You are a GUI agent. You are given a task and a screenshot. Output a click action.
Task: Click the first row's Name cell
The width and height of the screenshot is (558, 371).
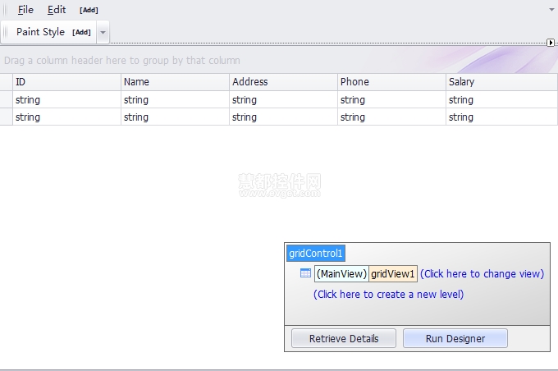[175, 99]
